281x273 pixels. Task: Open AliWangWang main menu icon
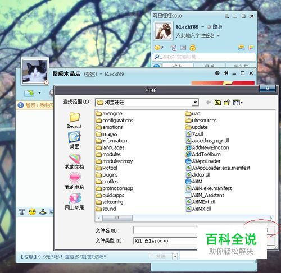point(227,16)
